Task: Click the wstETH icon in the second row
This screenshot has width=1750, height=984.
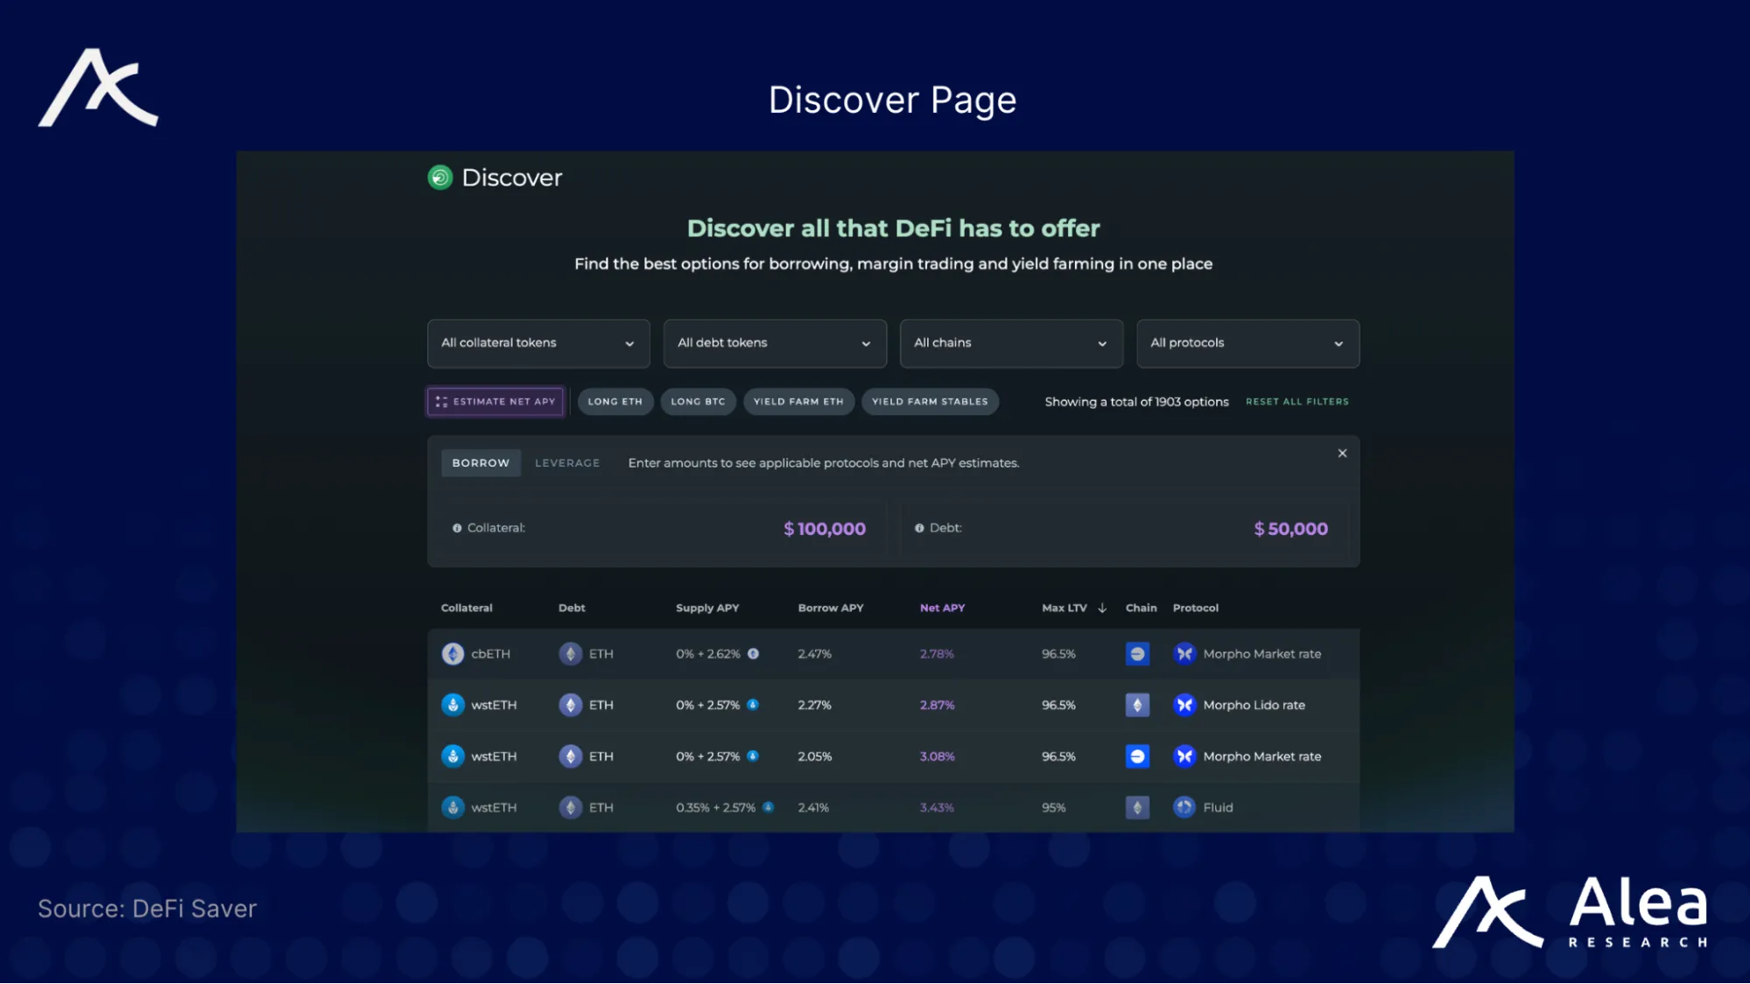Action: click(453, 705)
